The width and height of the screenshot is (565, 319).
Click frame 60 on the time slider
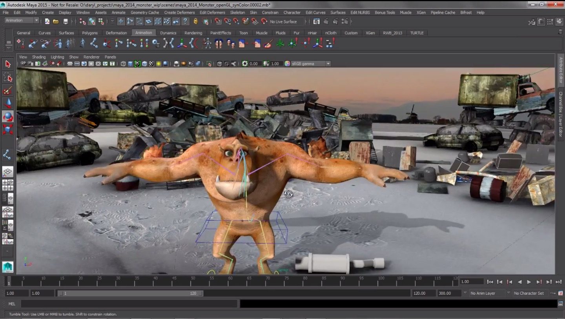230,281
